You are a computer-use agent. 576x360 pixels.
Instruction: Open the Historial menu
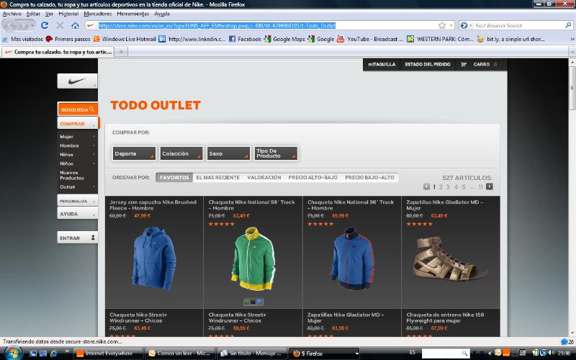(x=68, y=14)
